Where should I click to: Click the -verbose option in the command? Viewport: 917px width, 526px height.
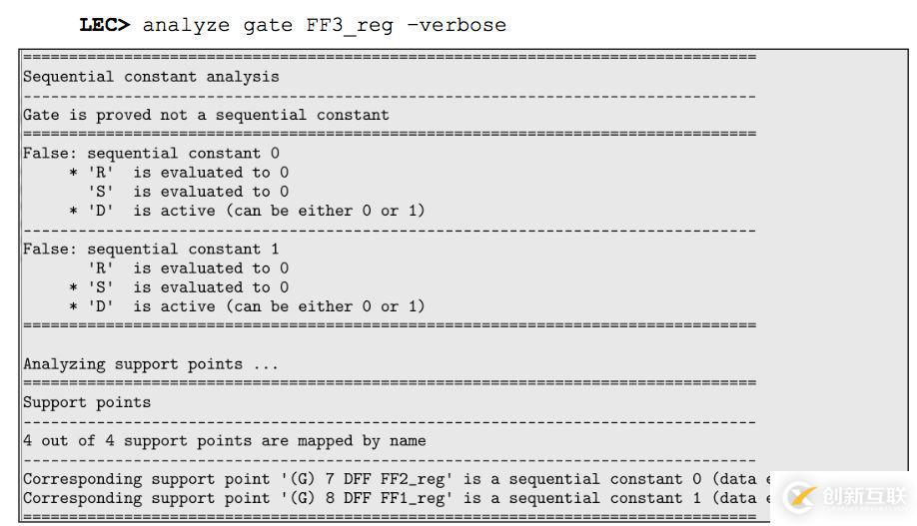click(x=457, y=25)
